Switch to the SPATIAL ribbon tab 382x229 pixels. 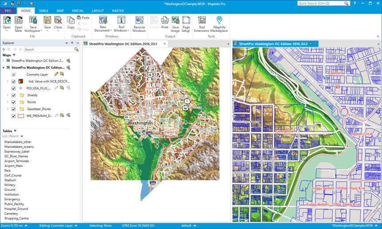pyautogui.click(x=77, y=11)
